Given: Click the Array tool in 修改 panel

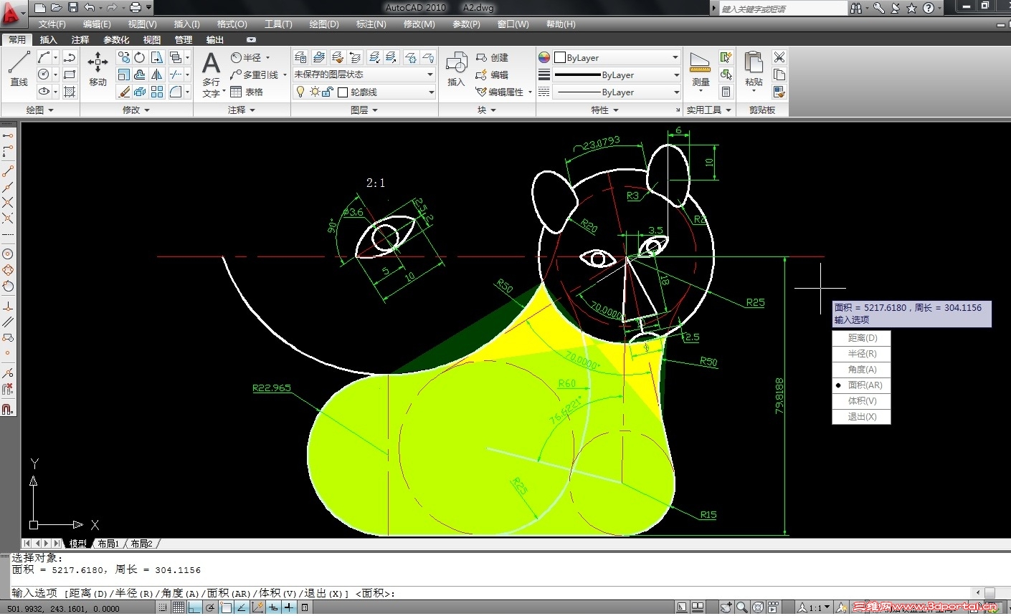Looking at the screenshot, I should [157, 92].
